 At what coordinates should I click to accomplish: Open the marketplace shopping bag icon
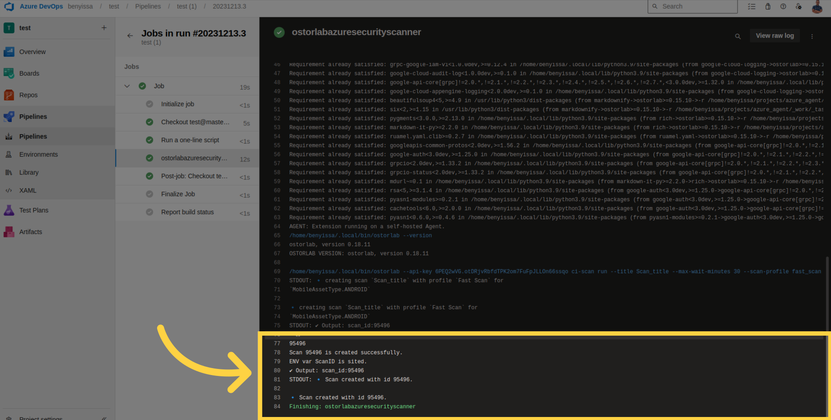pyautogui.click(x=768, y=6)
